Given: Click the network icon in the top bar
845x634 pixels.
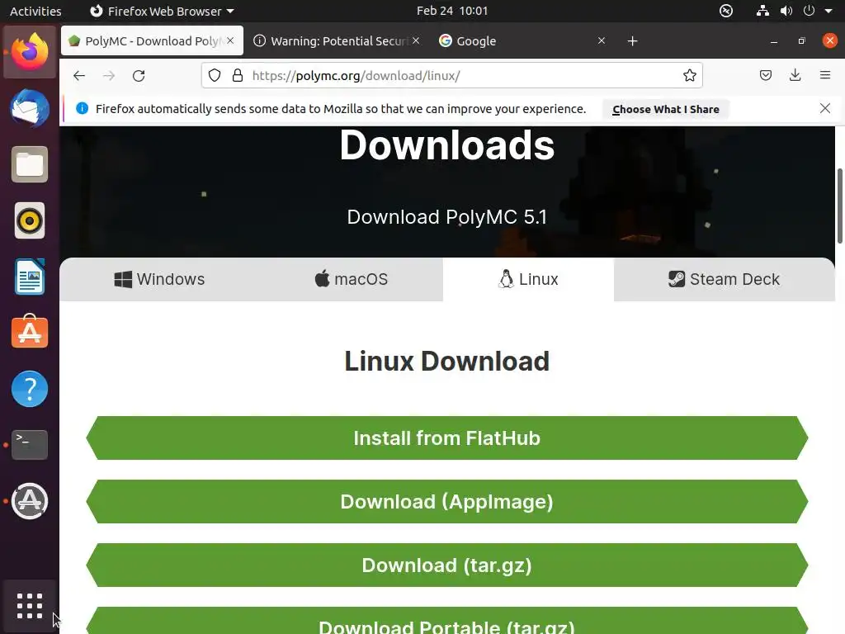Looking at the screenshot, I should point(762,11).
